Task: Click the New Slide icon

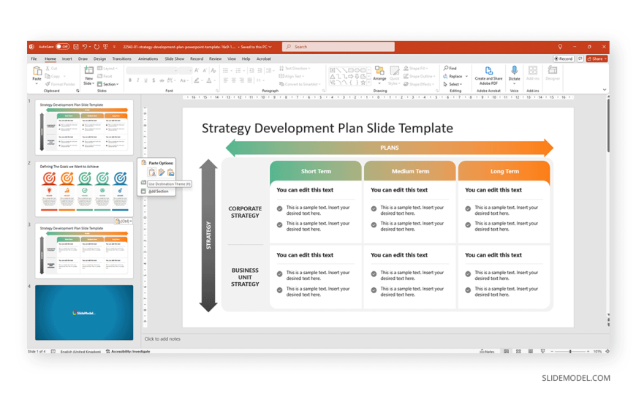Action: [x=89, y=71]
